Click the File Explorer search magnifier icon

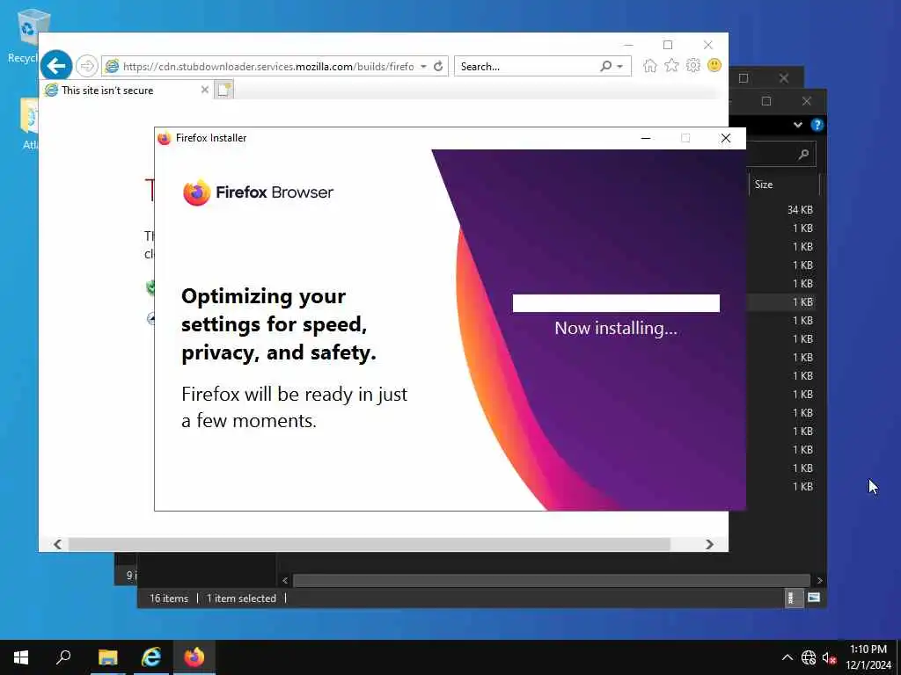[x=803, y=154]
